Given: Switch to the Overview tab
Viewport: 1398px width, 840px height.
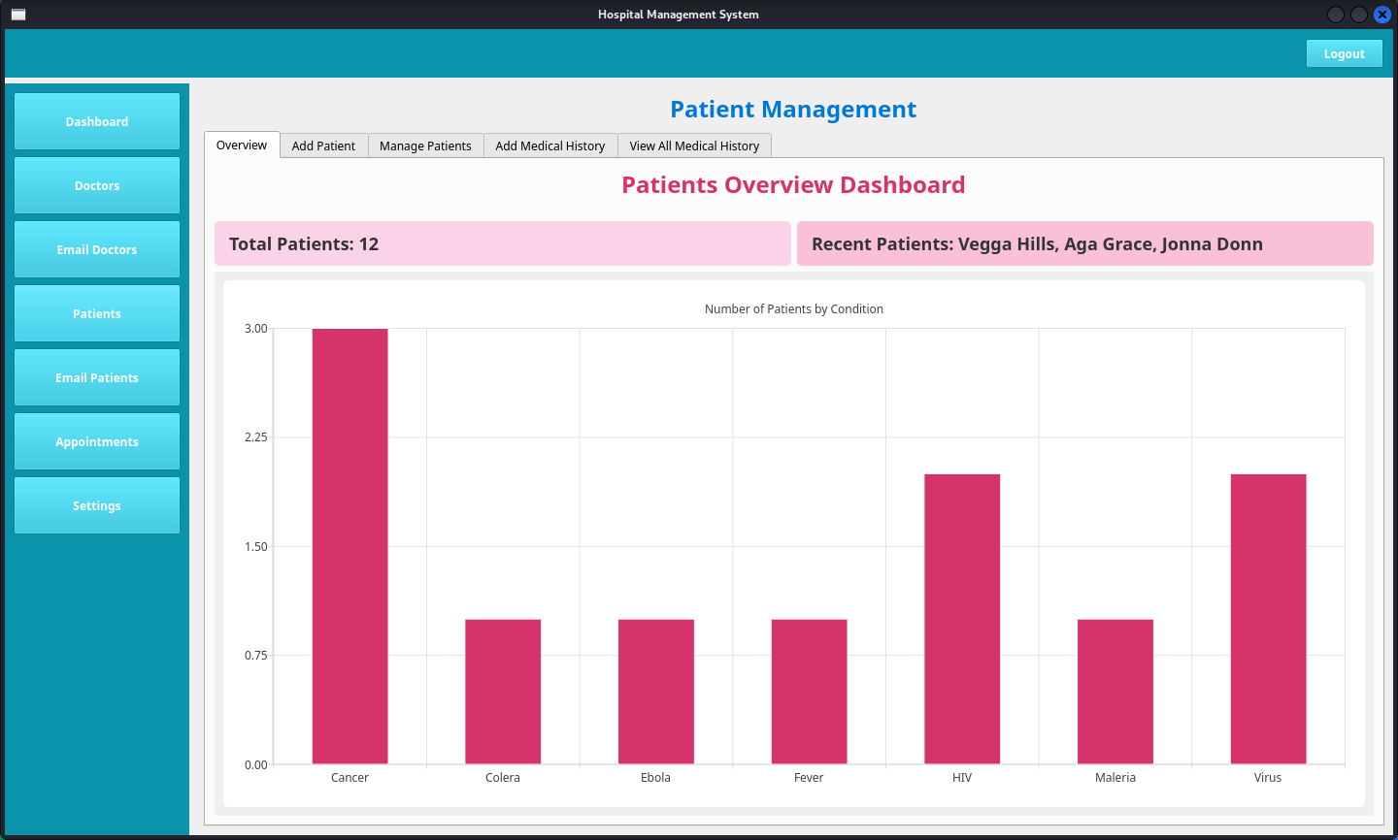Looking at the screenshot, I should point(242,145).
